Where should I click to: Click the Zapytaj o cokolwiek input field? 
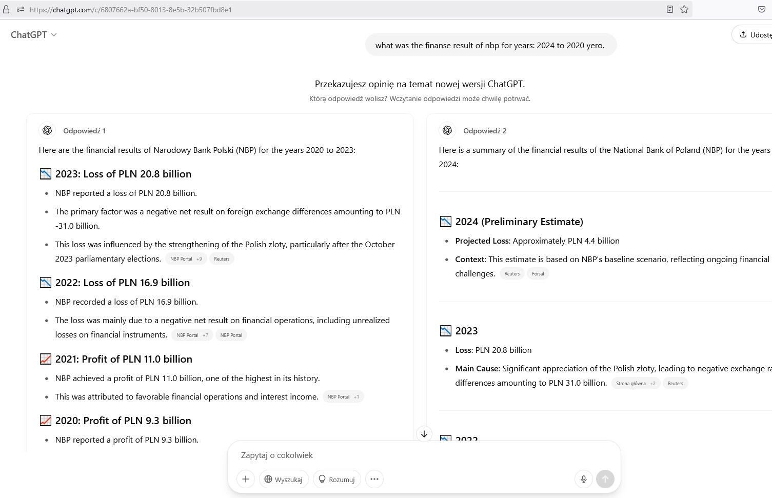(x=410, y=455)
